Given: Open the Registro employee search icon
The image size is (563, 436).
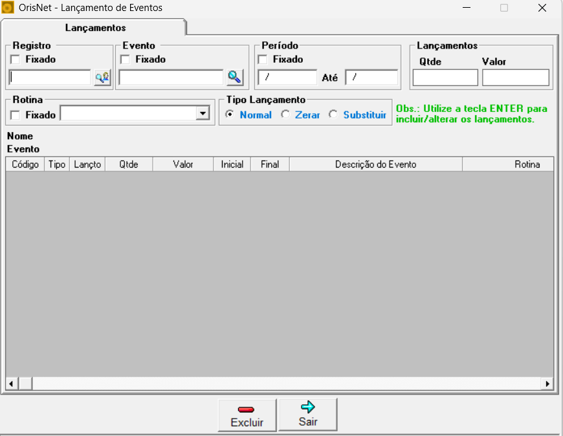Looking at the screenshot, I should click(x=102, y=78).
